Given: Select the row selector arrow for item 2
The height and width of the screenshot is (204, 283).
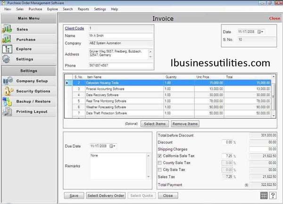Looking at the screenshot, I should [x=68, y=83].
